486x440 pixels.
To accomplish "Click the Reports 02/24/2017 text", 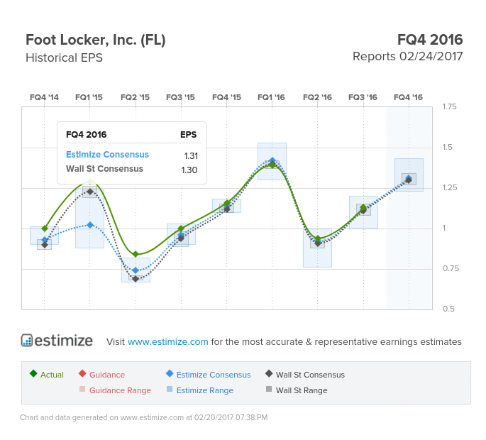I will click(407, 57).
